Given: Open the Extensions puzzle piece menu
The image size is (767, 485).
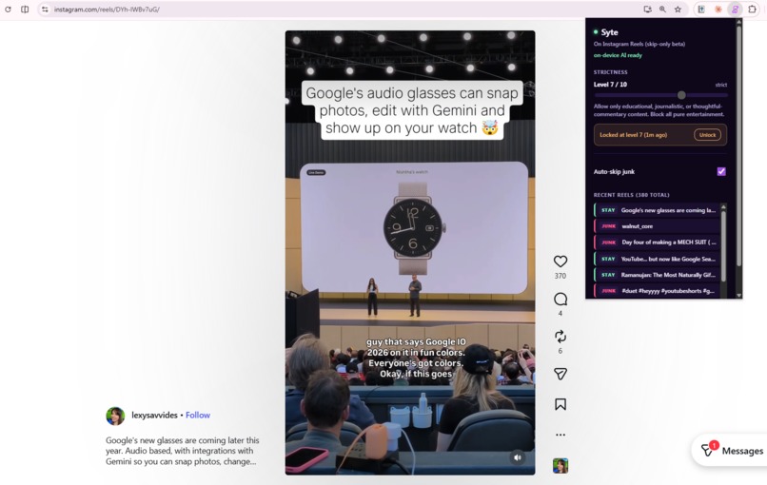Looking at the screenshot, I should [752, 10].
